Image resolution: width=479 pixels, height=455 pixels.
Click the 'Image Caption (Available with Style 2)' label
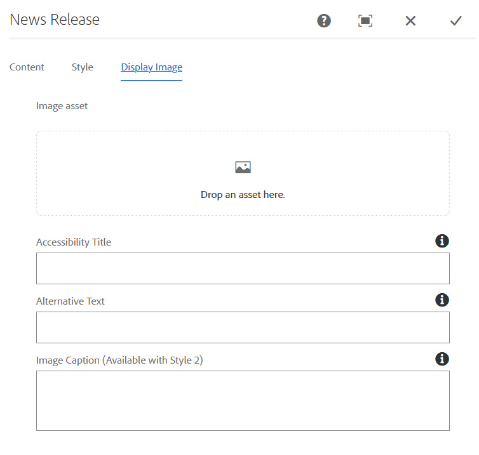click(119, 360)
